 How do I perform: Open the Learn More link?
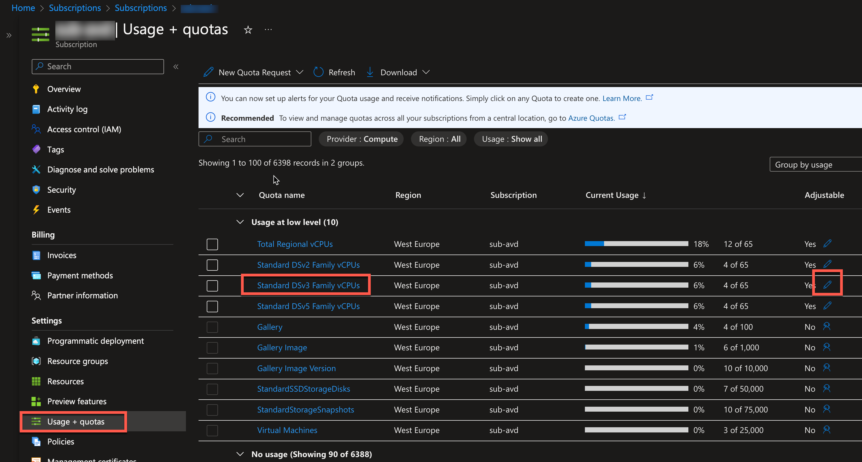pyautogui.click(x=622, y=98)
